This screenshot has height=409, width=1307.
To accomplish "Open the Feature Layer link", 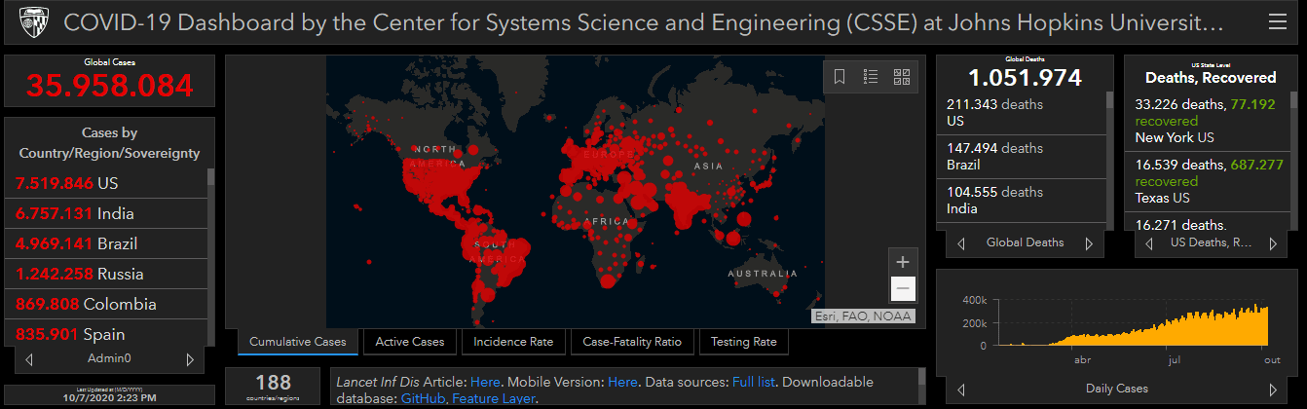I will coord(493,398).
